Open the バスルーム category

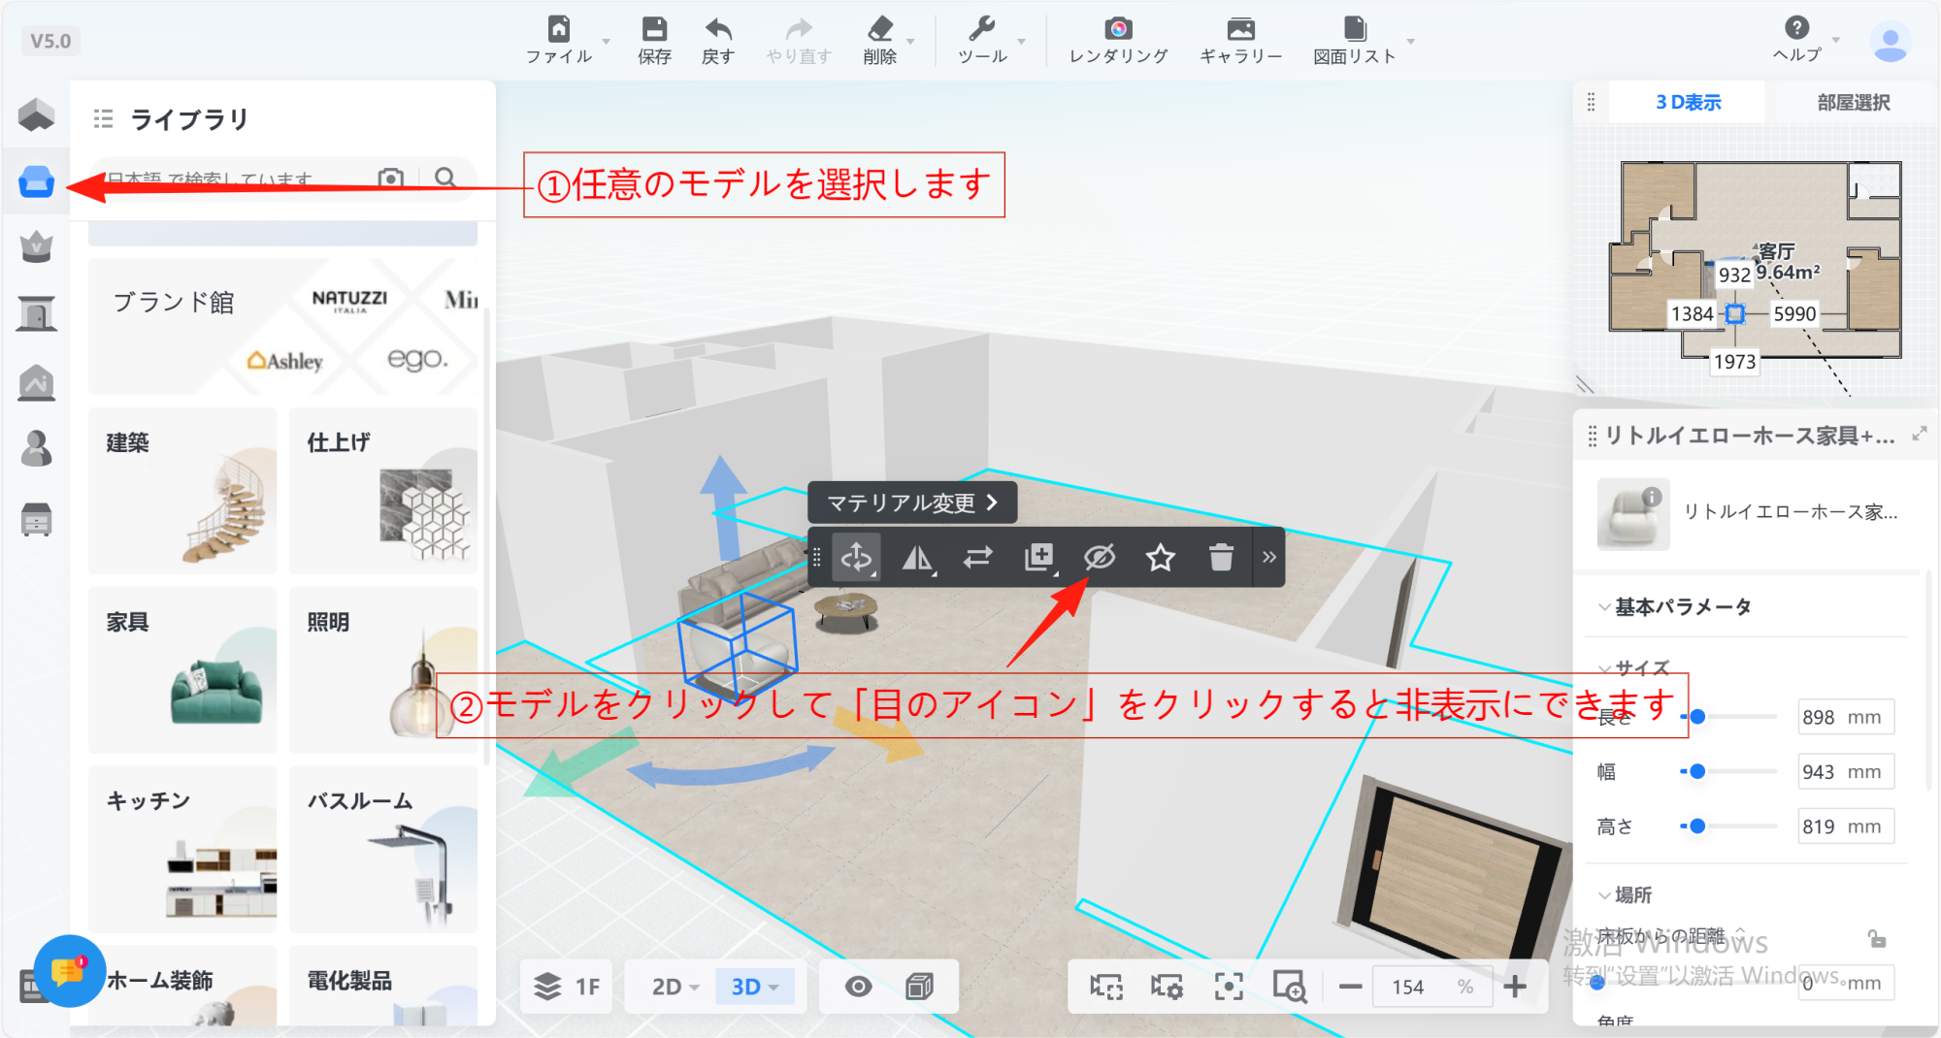click(x=383, y=849)
